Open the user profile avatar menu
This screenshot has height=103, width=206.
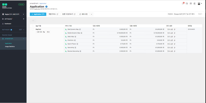(x=200, y=4)
